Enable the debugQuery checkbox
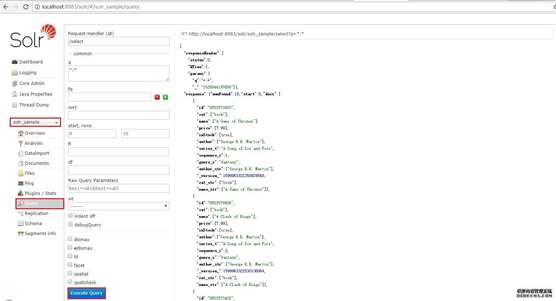 (70, 224)
